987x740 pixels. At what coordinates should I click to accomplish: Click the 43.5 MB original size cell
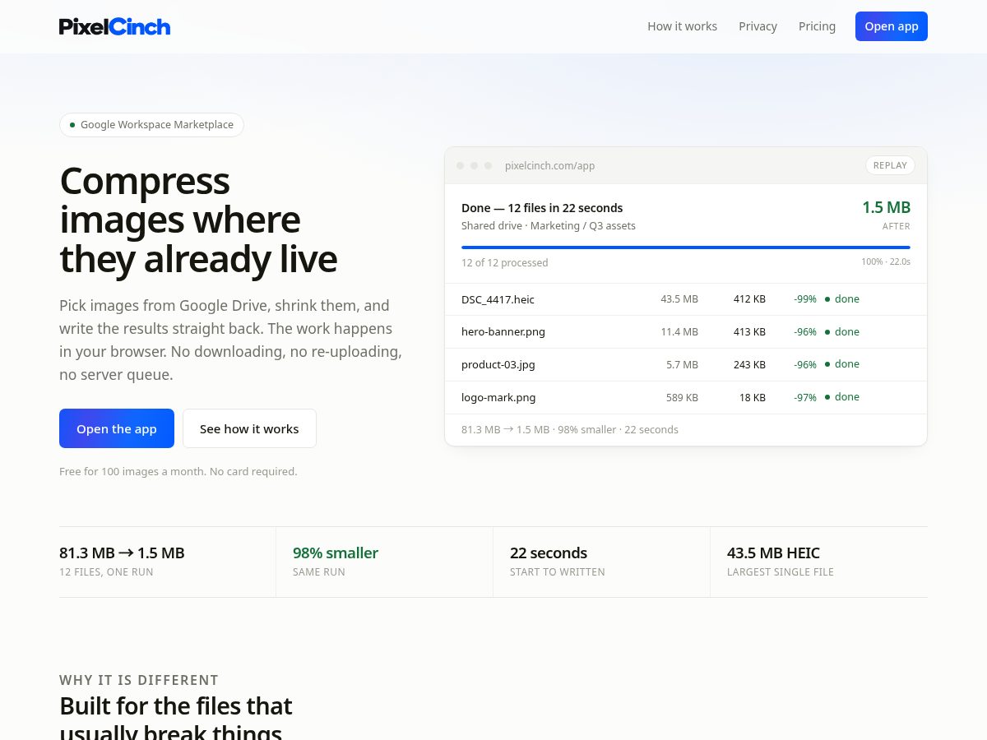coord(679,299)
